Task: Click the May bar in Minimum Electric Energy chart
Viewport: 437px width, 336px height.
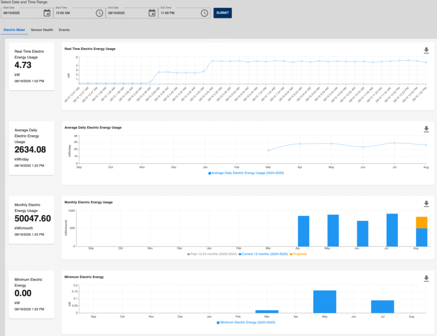Action: pyautogui.click(x=325, y=301)
